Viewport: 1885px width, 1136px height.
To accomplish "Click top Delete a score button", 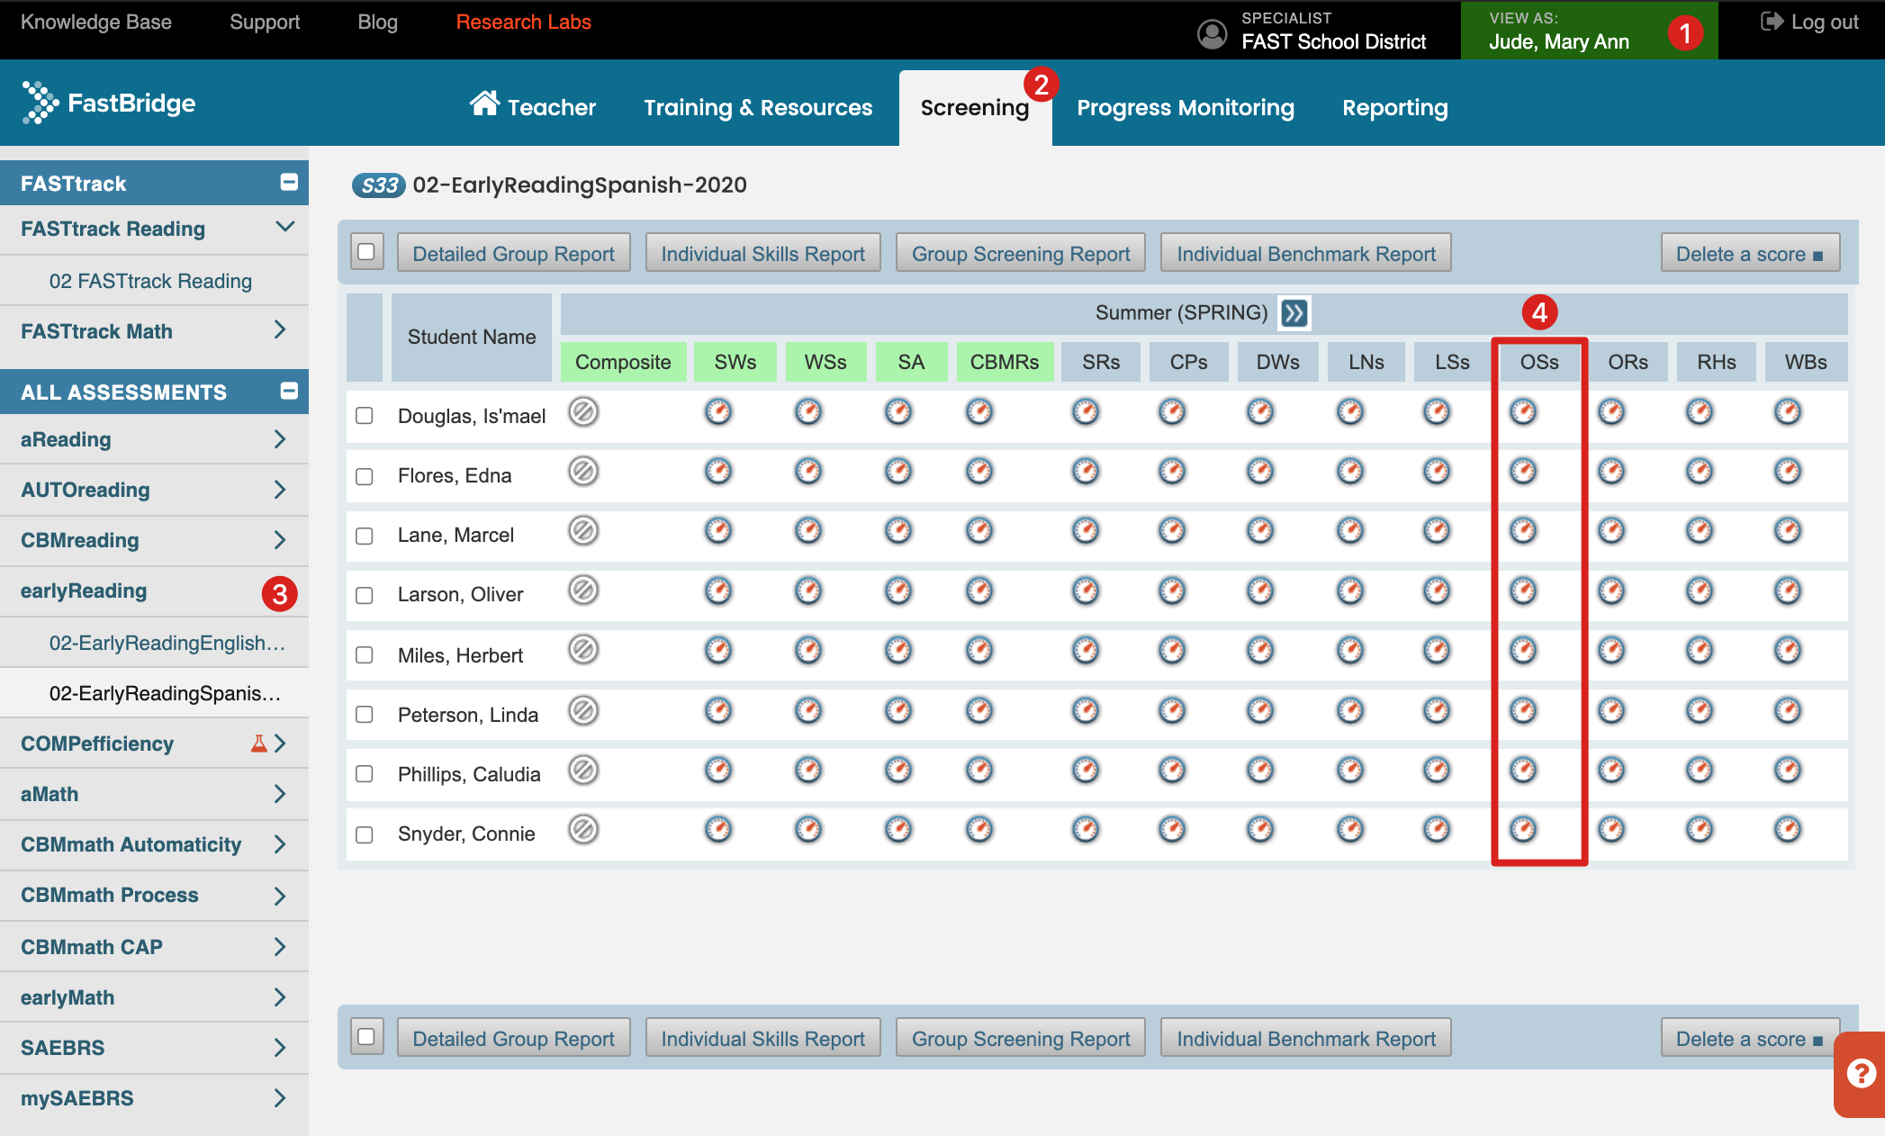I will tap(1750, 253).
